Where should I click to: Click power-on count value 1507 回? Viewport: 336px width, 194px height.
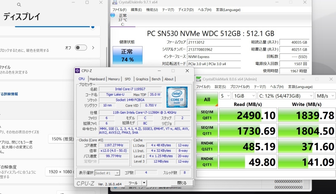294,64
